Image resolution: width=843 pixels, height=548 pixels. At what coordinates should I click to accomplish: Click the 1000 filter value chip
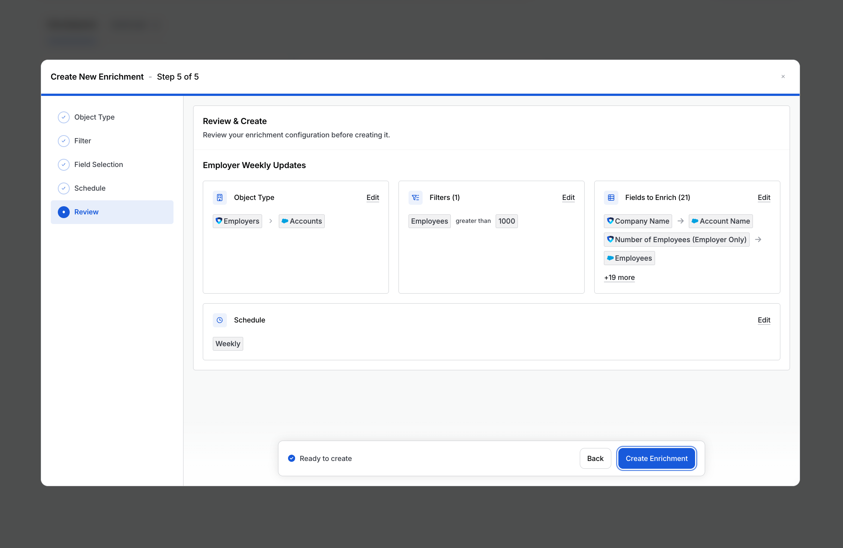click(x=507, y=221)
